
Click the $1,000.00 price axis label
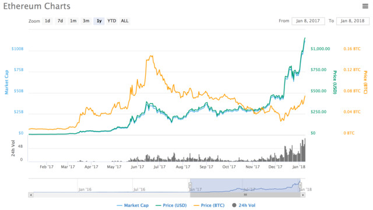pos(320,49)
